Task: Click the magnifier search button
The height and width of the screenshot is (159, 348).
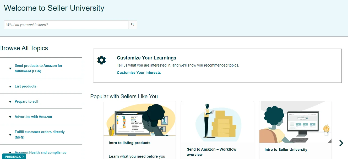Action: [133, 25]
